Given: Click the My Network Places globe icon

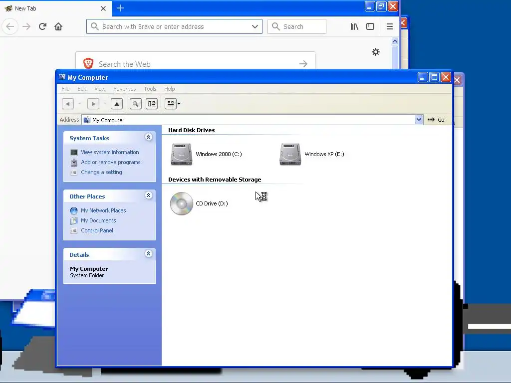Looking at the screenshot, I should (74, 211).
